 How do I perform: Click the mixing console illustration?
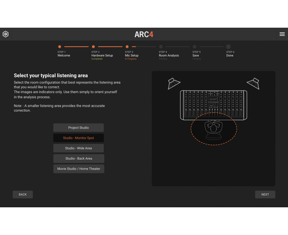click(214, 105)
